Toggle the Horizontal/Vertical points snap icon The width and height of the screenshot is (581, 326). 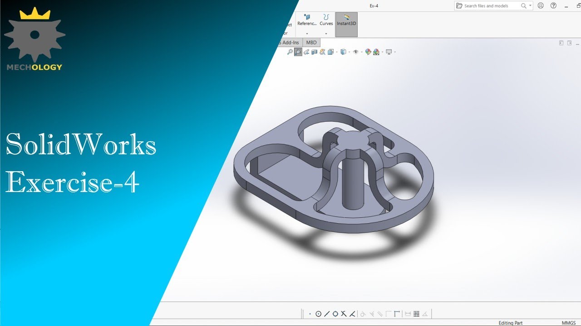pos(397,314)
